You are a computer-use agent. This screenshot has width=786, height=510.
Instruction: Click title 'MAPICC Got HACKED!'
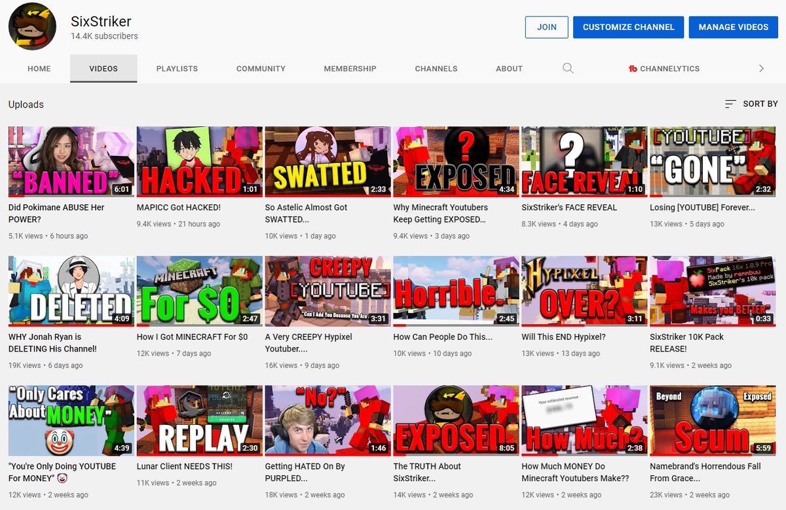(179, 208)
